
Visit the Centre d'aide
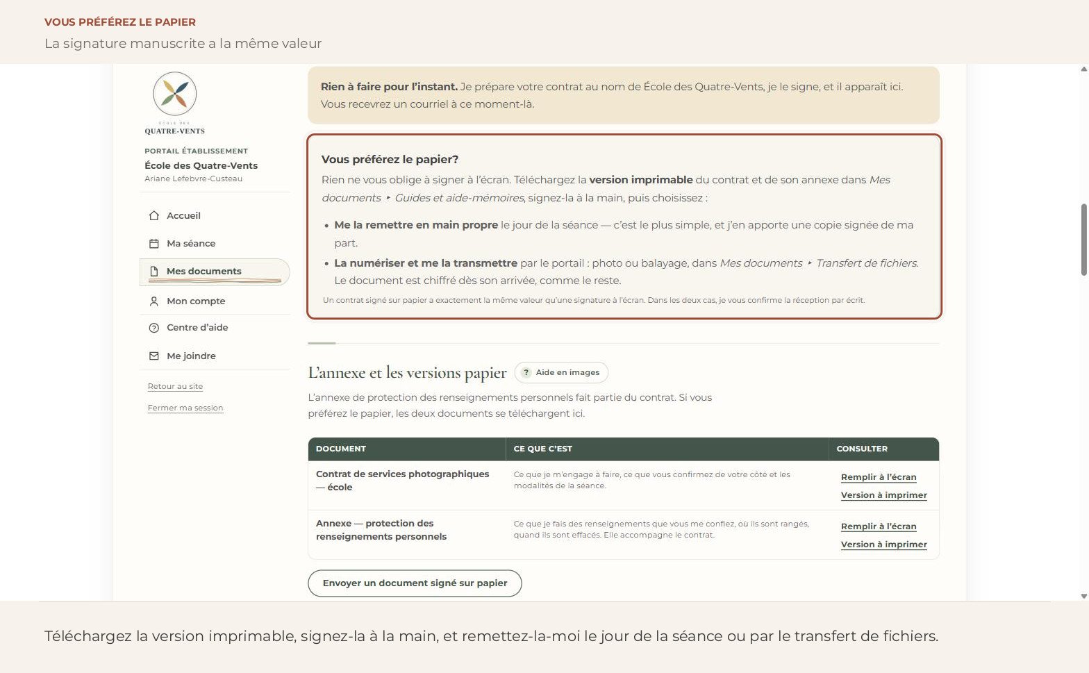point(215,328)
